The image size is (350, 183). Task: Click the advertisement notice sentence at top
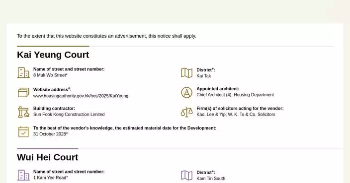[106, 36]
